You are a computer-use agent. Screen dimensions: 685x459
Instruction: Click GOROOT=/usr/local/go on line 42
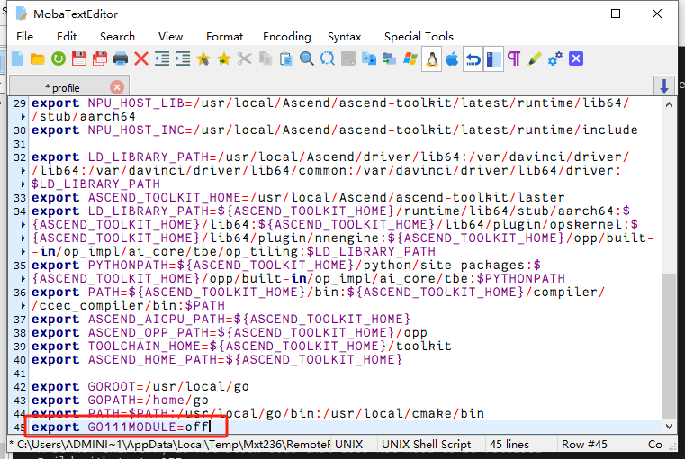click(x=168, y=386)
